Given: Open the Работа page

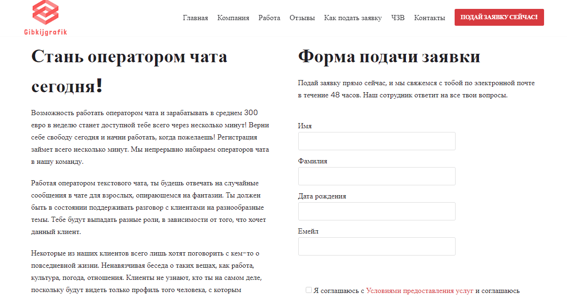Looking at the screenshot, I should (269, 17).
